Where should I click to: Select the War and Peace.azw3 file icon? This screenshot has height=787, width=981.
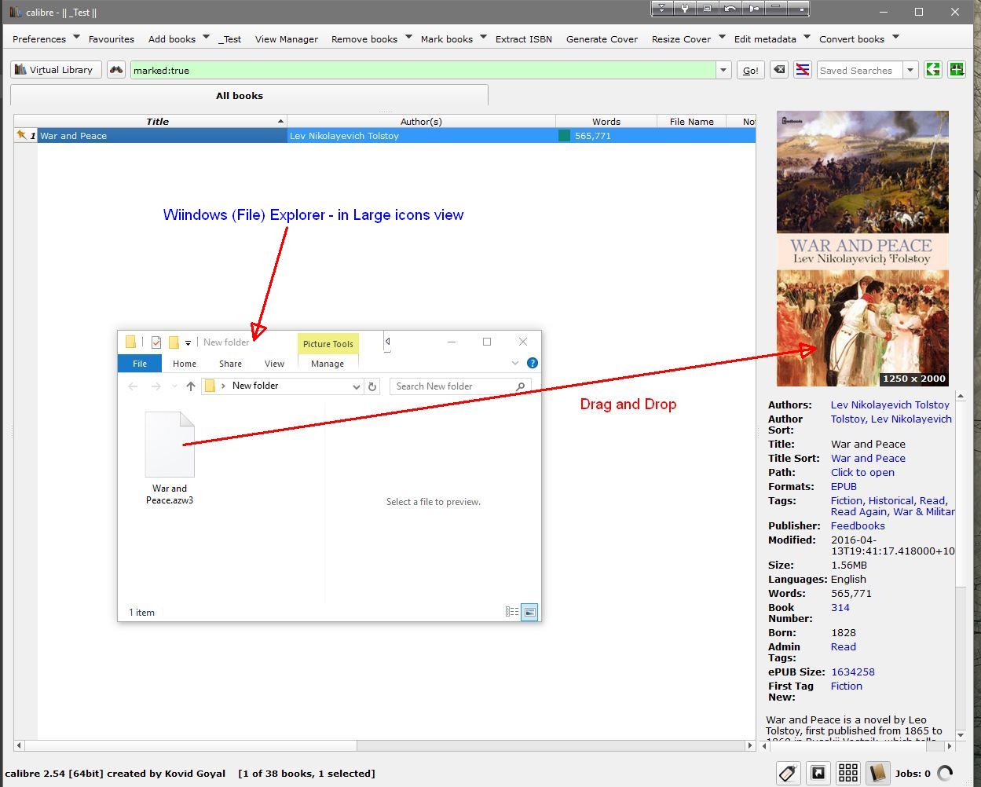170,445
